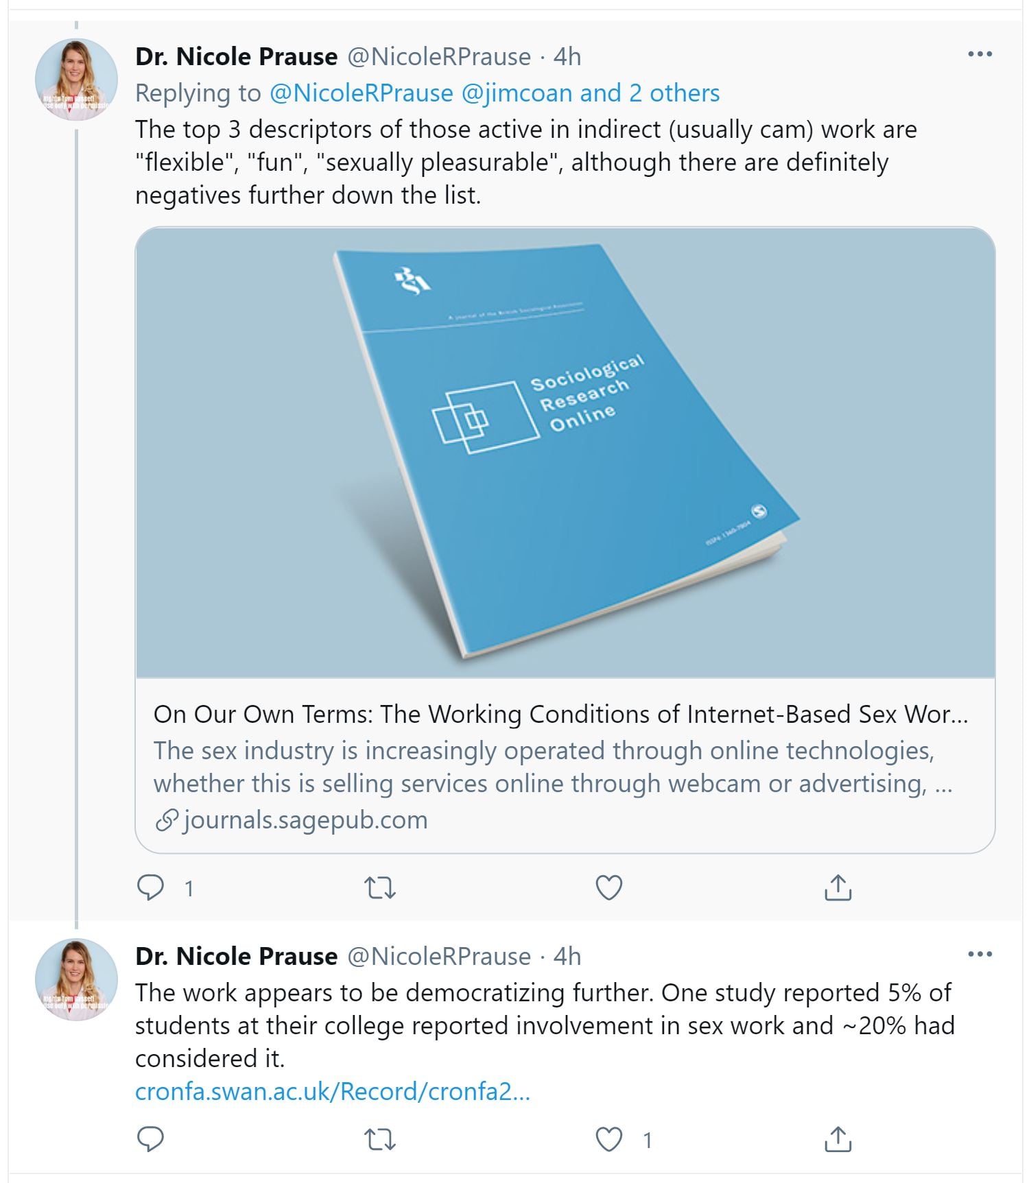Open more options menu on second tweet
Image resolution: width=1031 pixels, height=1183 pixels.
980,954
